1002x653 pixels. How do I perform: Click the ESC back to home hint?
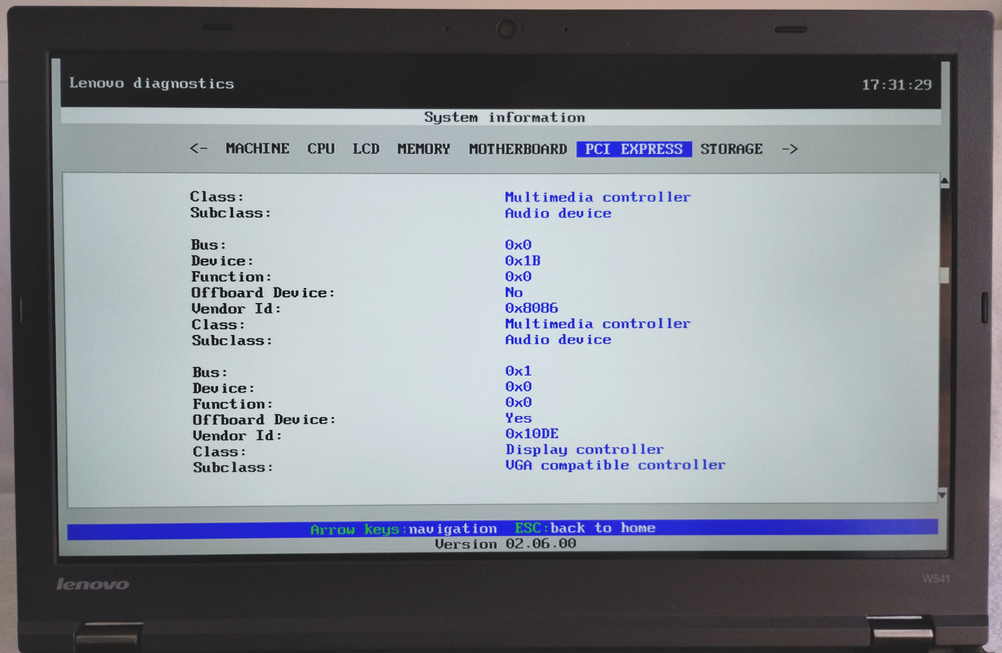pyautogui.click(x=585, y=528)
